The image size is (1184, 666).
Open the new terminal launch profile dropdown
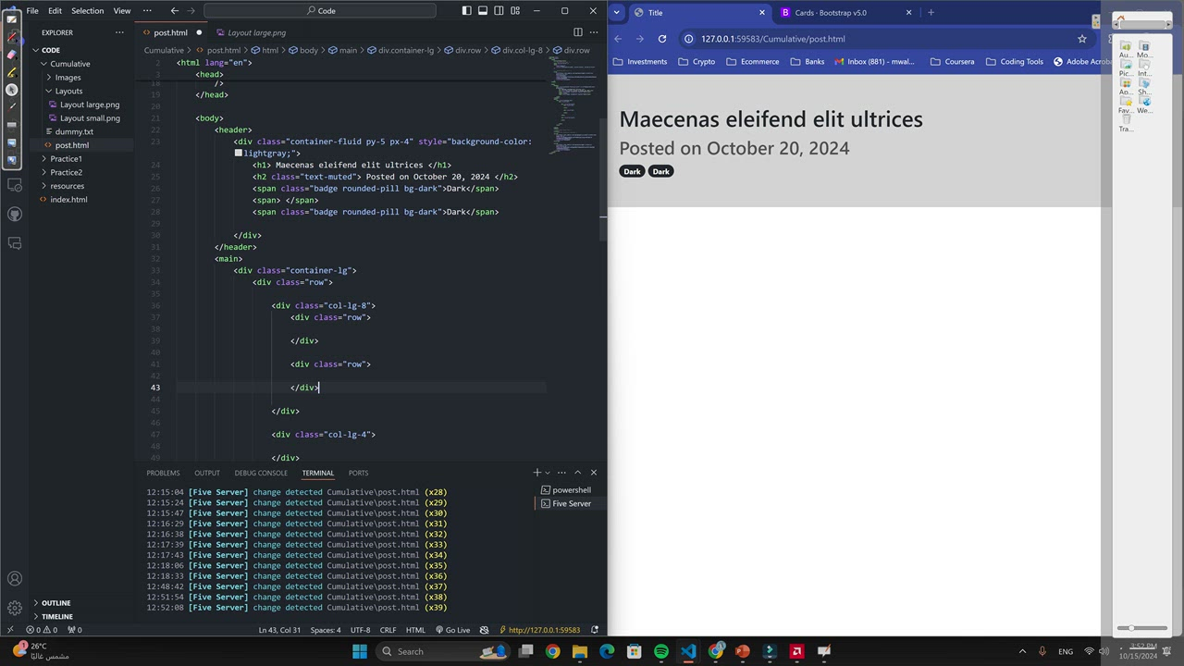548,473
